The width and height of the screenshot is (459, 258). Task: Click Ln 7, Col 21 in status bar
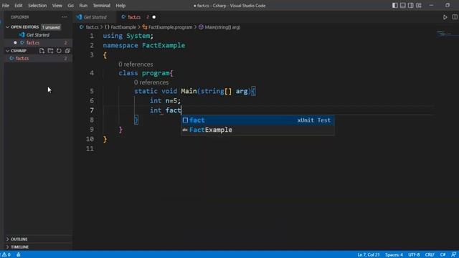368,255
